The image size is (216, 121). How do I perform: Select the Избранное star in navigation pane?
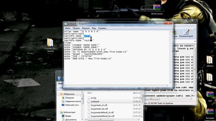tap(61, 94)
